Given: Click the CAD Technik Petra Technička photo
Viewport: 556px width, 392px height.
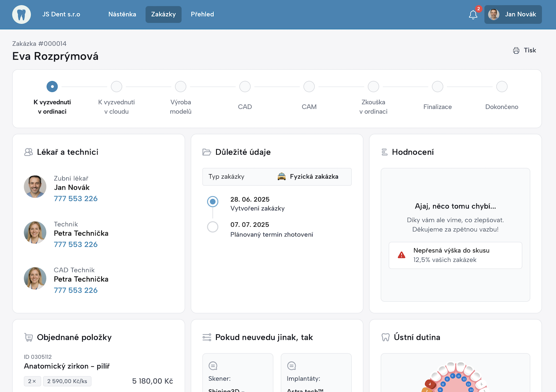Looking at the screenshot, I should pyautogui.click(x=35, y=279).
